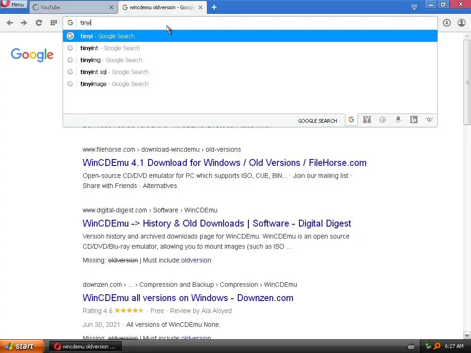Image resolution: width=471 pixels, height=353 pixels.
Task: Open WinCDEmu 4.1 FileHorse result
Action: pos(224,163)
